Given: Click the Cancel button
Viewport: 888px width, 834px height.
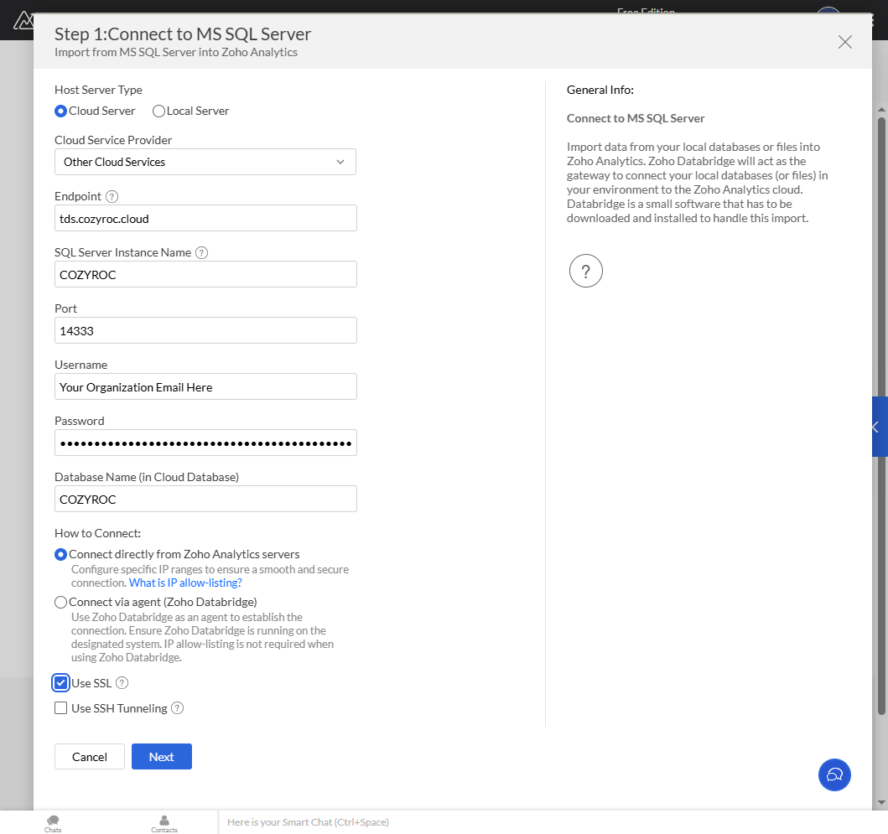Looking at the screenshot, I should tap(90, 757).
